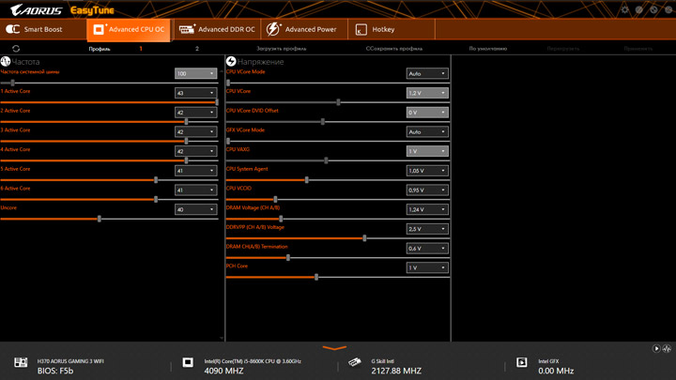Screen dimensions: 676x380
Task: Click the PCH Core slider handle
Action: pyautogui.click(x=316, y=277)
